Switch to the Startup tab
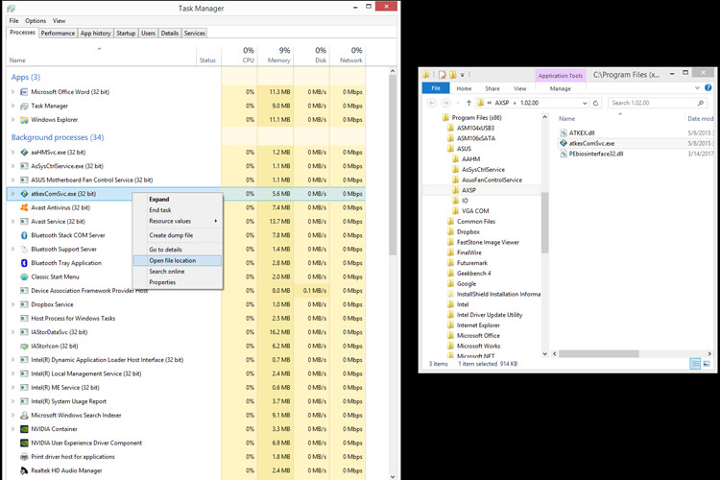This screenshot has width=720, height=480. [x=126, y=33]
